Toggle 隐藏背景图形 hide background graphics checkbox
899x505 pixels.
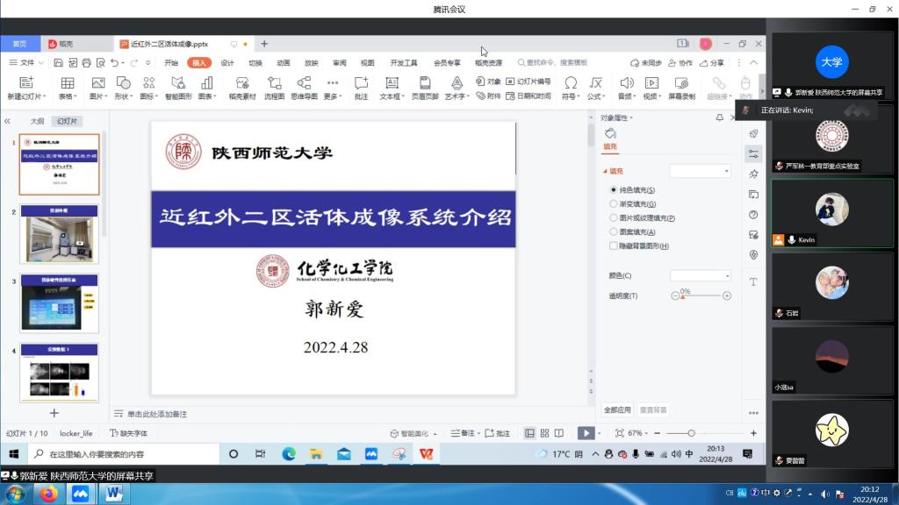pyautogui.click(x=614, y=245)
